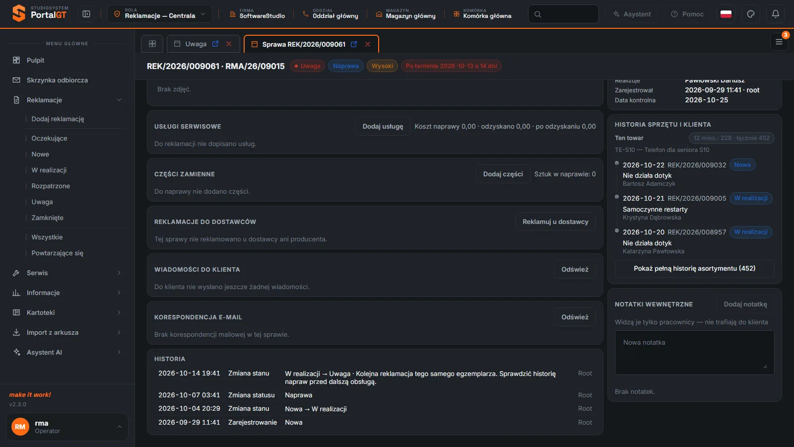794x447 pixels.
Task: Click Dodaj notatkę button
Action: point(745,304)
